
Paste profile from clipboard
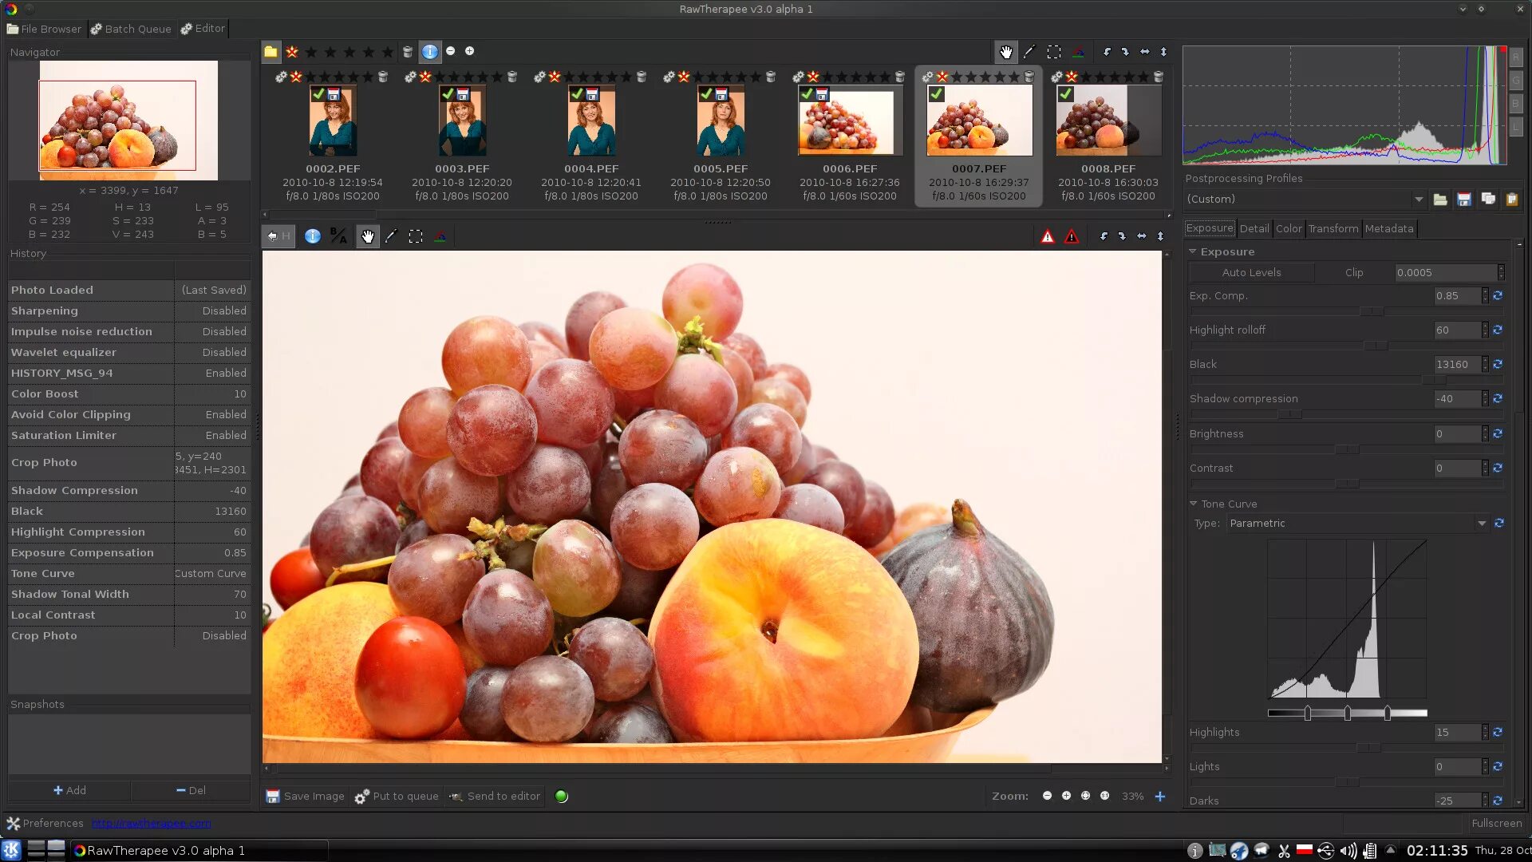1511,200
